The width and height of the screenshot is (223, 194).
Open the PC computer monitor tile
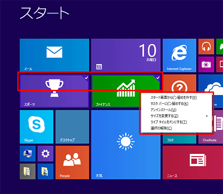click(28, 154)
